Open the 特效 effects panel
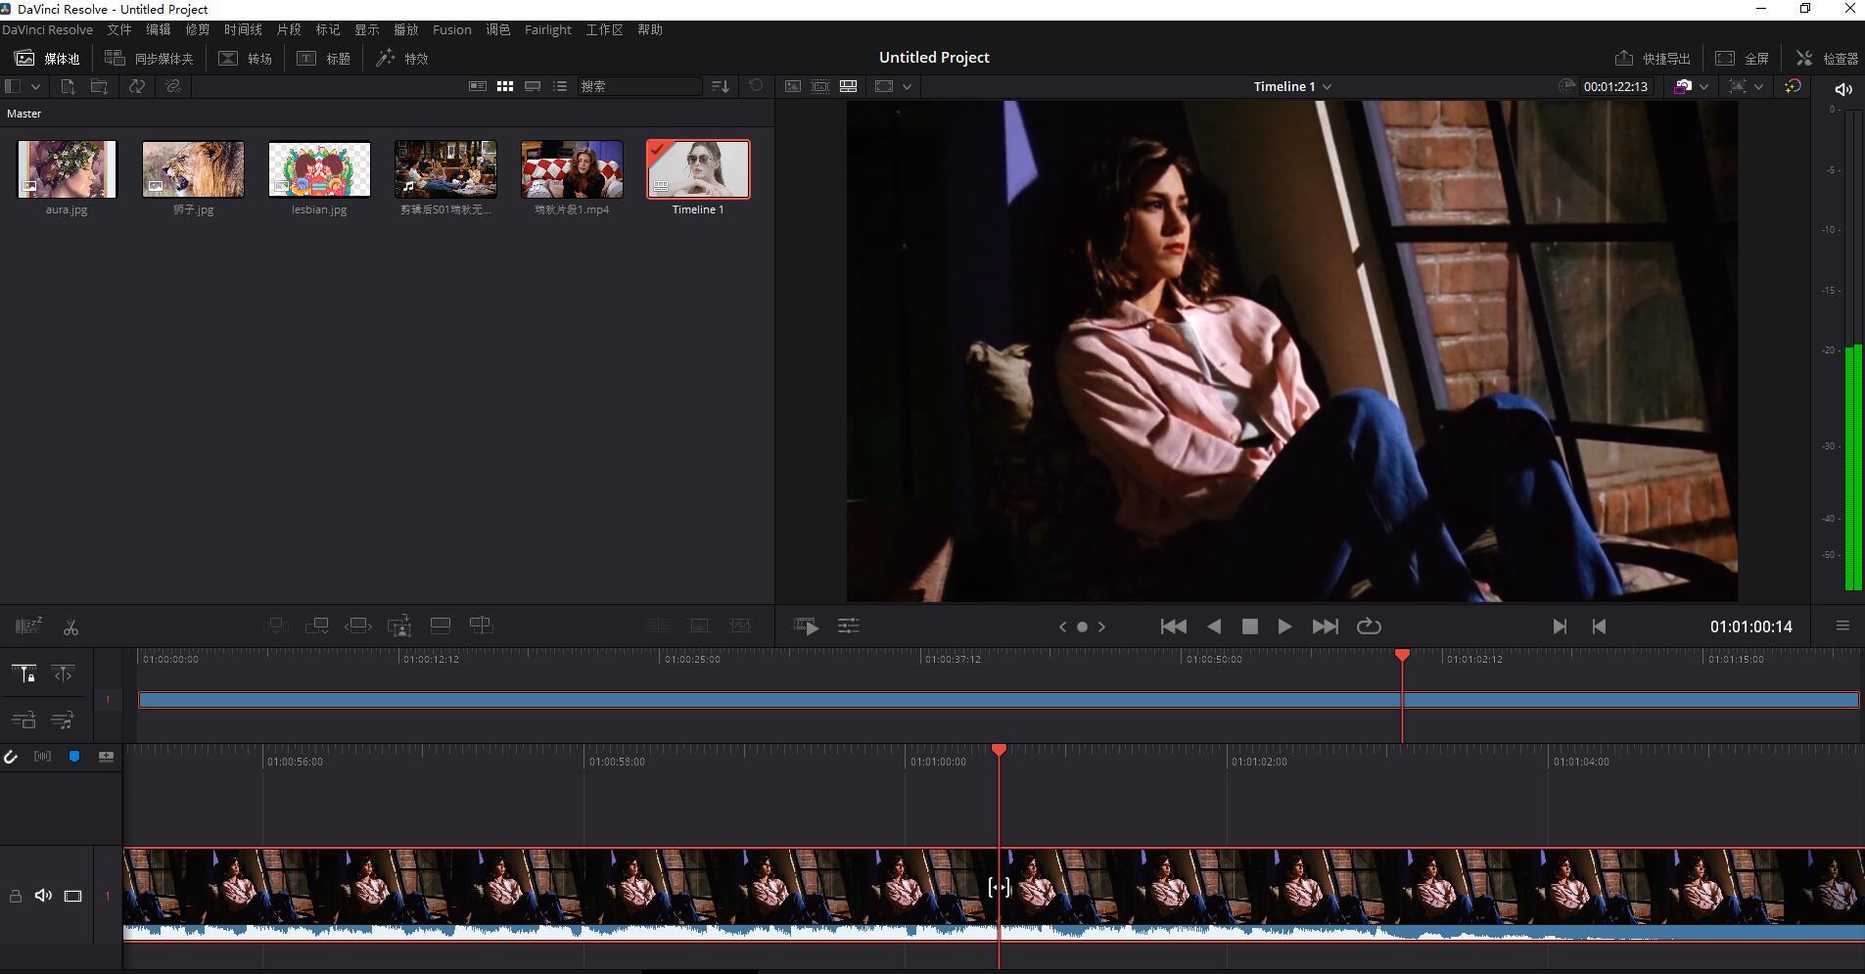Viewport: 1865px width, 974px height. 402,59
